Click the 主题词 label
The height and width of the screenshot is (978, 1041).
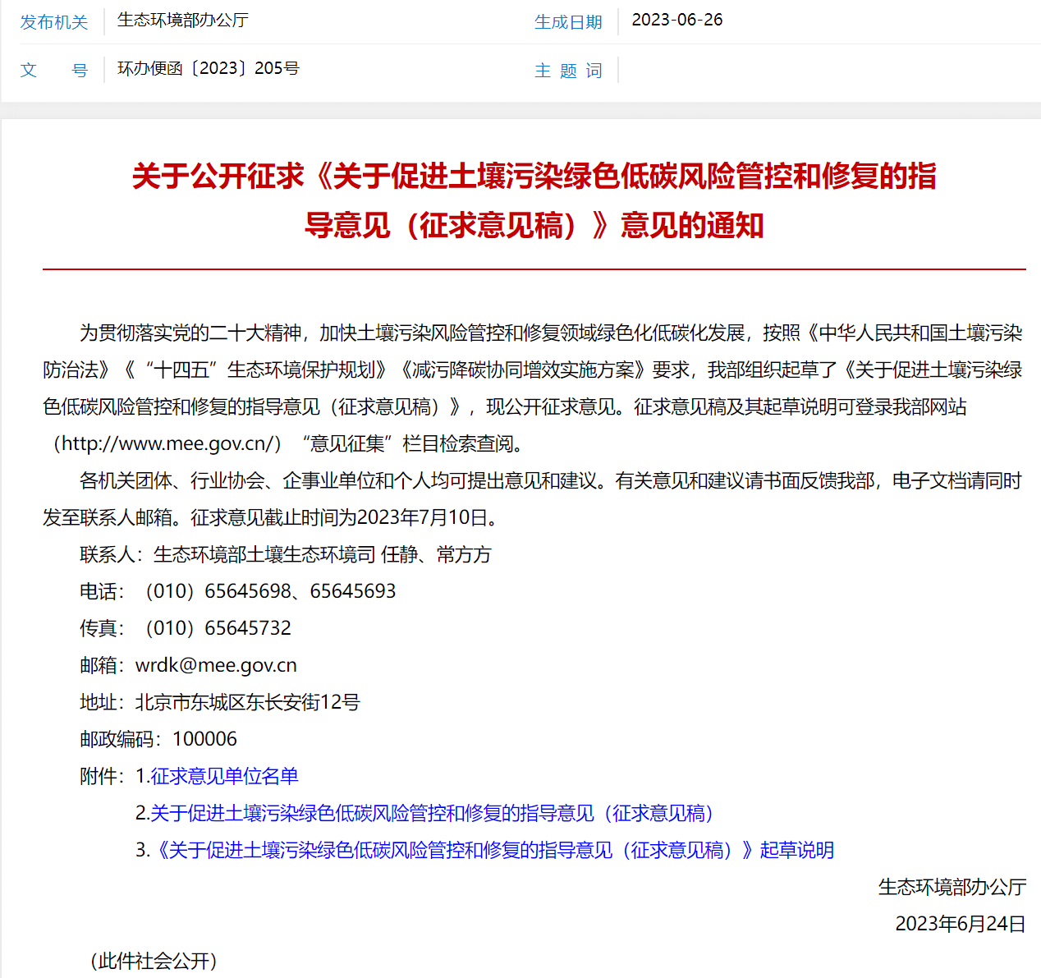(568, 71)
